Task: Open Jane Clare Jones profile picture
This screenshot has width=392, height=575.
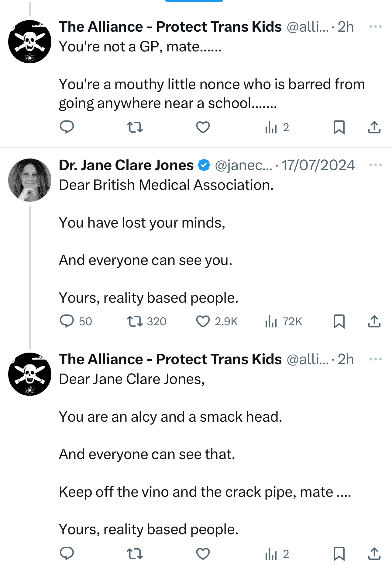Action: click(30, 180)
